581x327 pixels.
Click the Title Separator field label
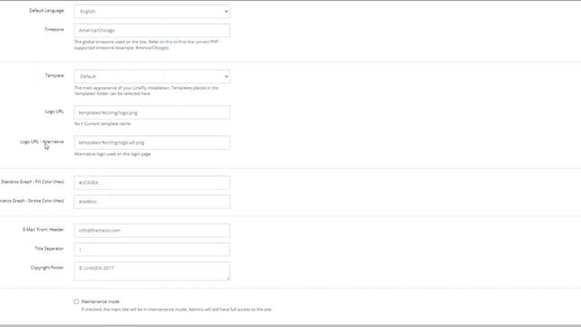click(x=49, y=249)
